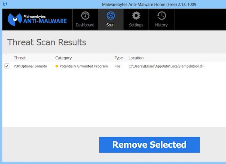This screenshot has width=226, height=164.
Task: Sort results by the Category column header
Action: click(63, 58)
